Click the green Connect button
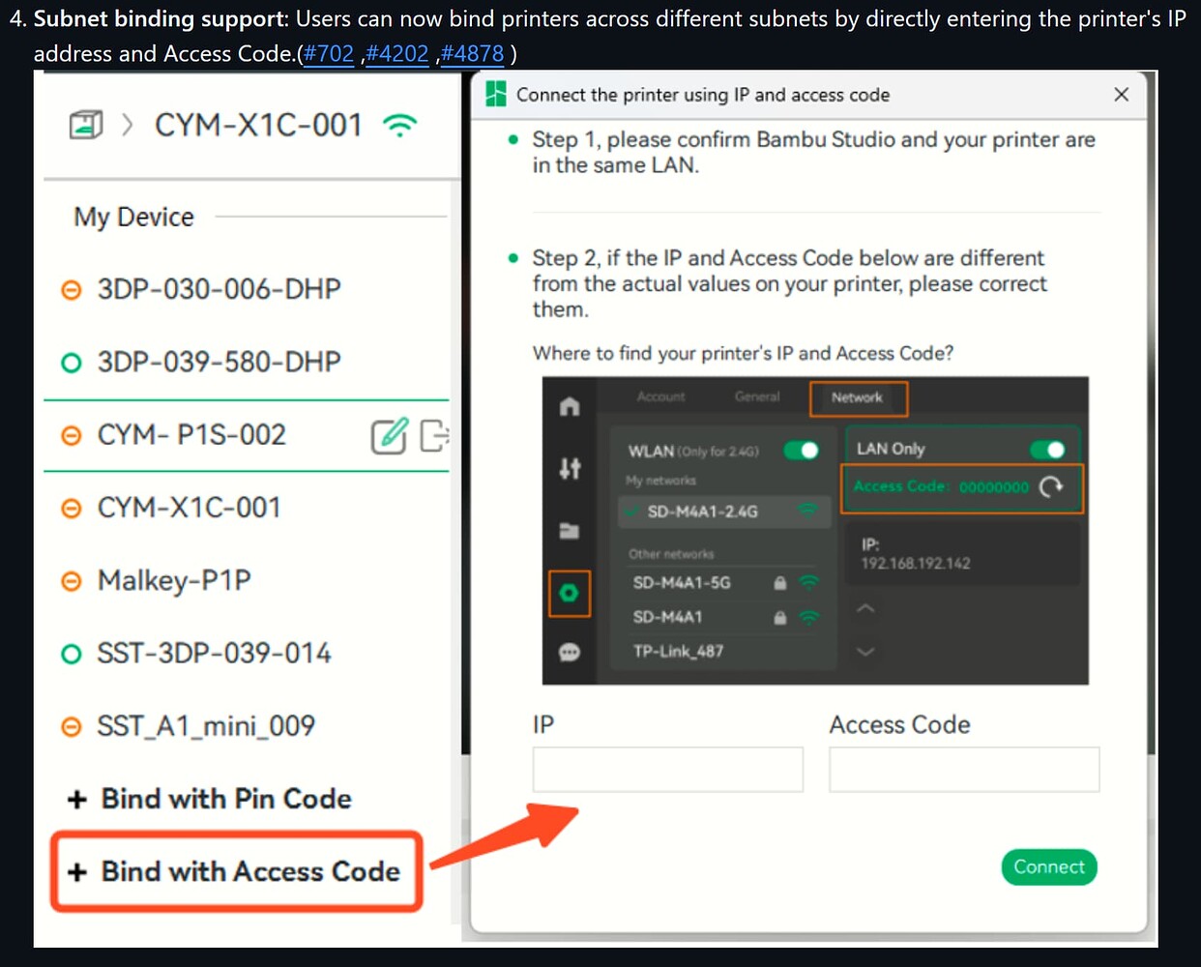 [1049, 867]
